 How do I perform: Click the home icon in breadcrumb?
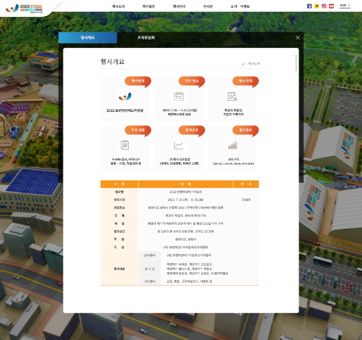click(243, 64)
